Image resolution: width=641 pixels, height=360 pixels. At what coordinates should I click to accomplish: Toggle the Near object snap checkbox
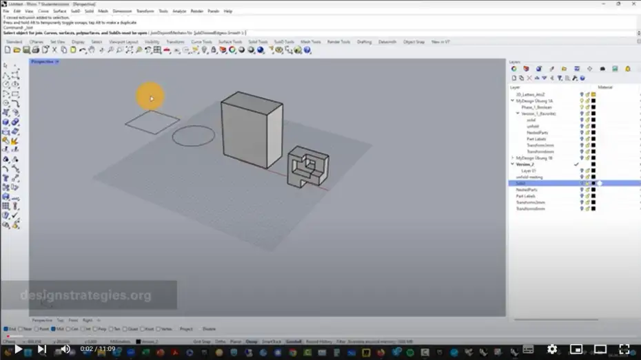[21, 328]
